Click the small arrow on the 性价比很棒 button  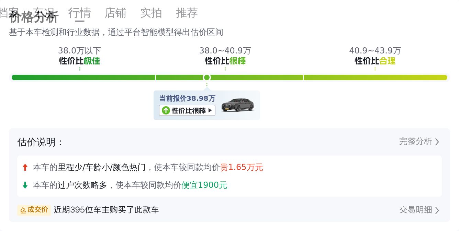point(210,110)
